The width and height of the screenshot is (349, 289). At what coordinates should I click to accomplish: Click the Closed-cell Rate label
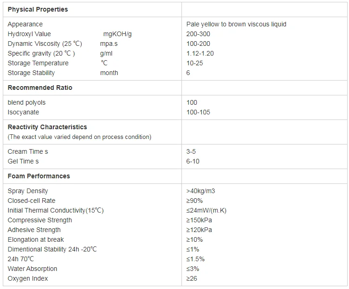coord(32,201)
